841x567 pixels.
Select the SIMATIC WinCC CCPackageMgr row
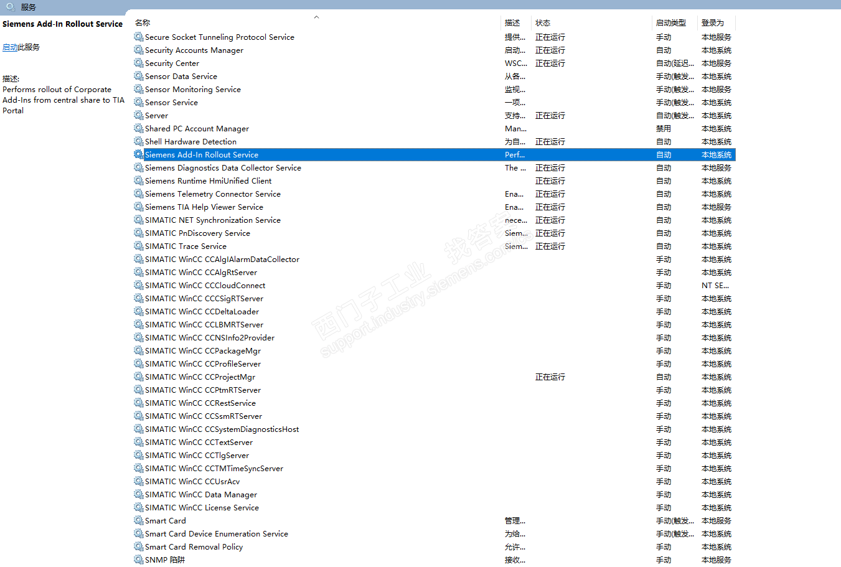pyautogui.click(x=434, y=351)
